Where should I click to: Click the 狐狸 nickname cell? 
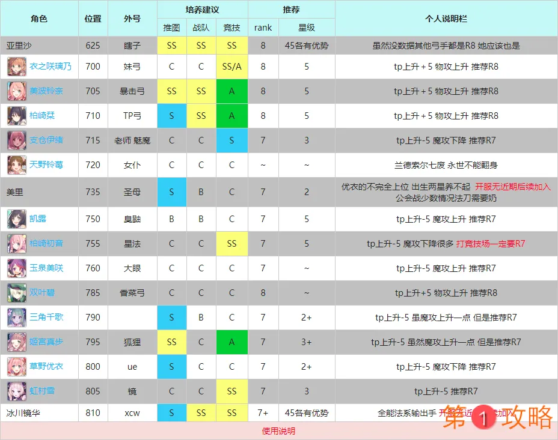132,342
